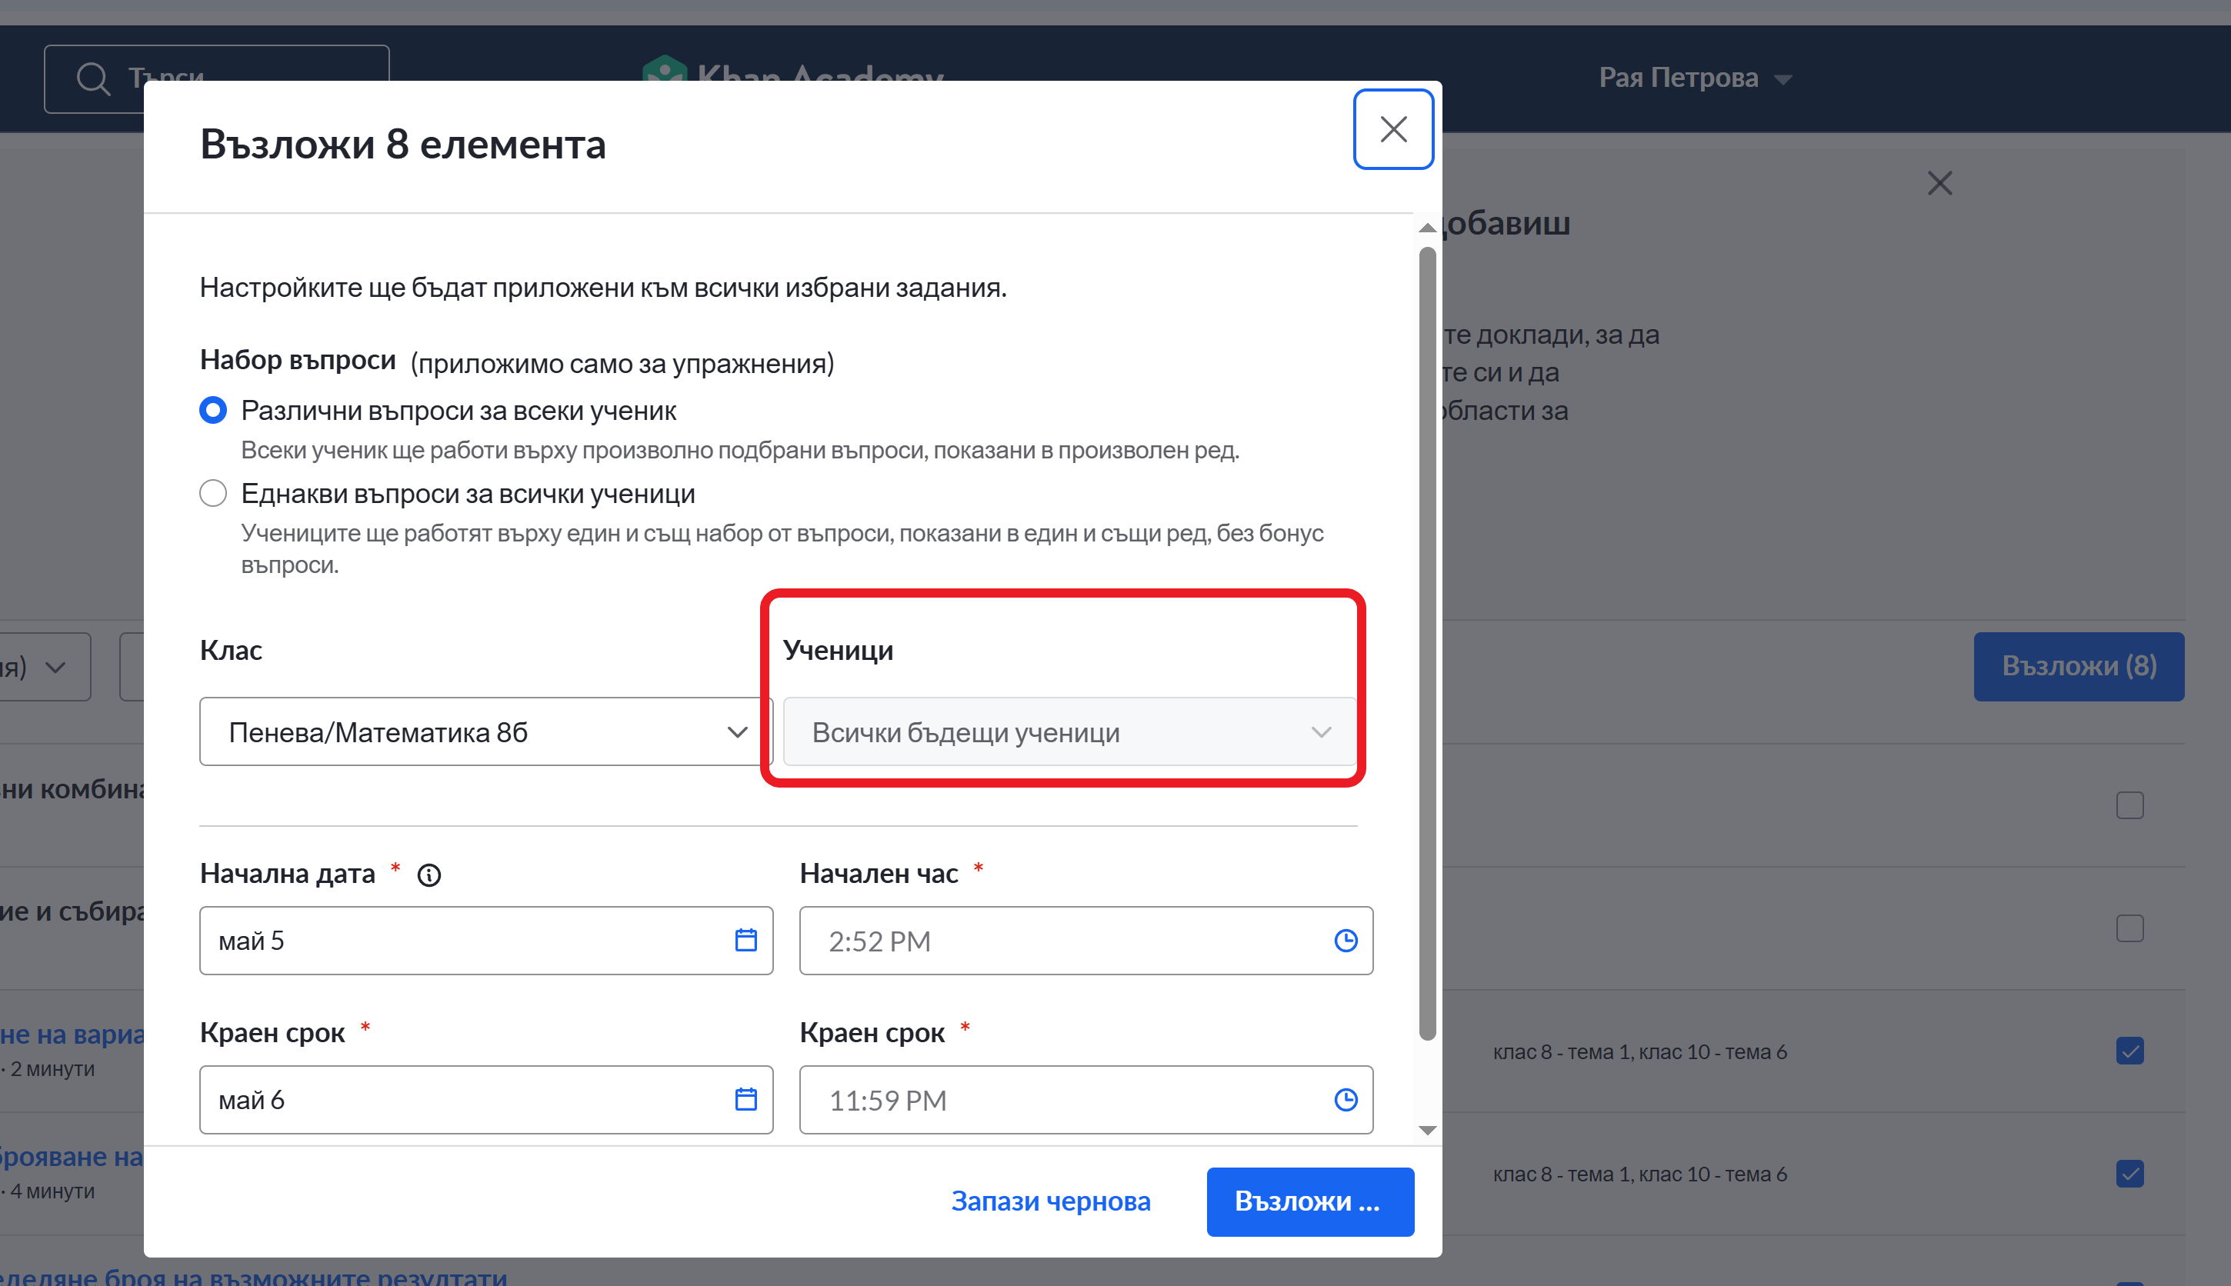Click the label Набор въпроси
2231x1286 pixels.
[x=298, y=359]
